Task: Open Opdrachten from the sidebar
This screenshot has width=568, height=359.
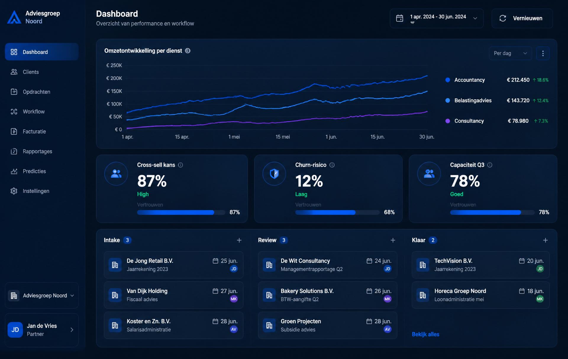Action: pyautogui.click(x=42, y=92)
